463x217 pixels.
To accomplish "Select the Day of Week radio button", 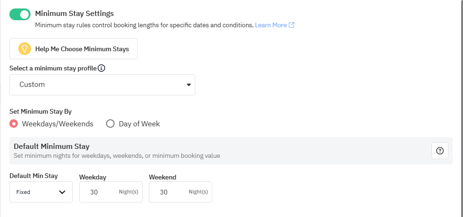I will (110, 124).
